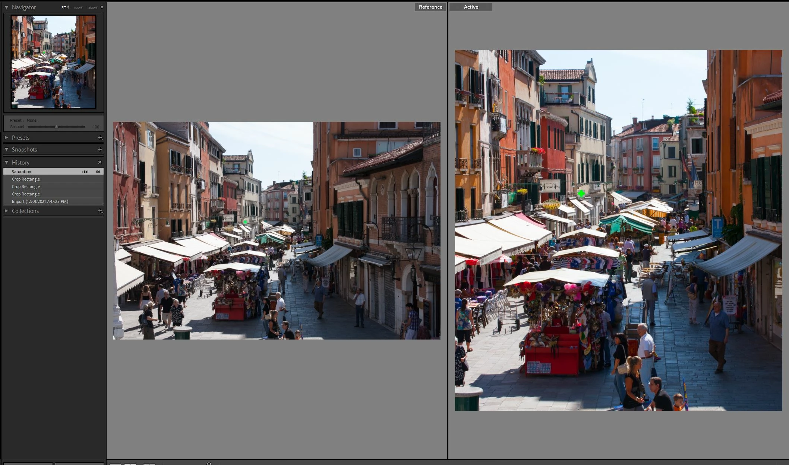
Task: Click the Presets panel plus icon
Action: 100,138
